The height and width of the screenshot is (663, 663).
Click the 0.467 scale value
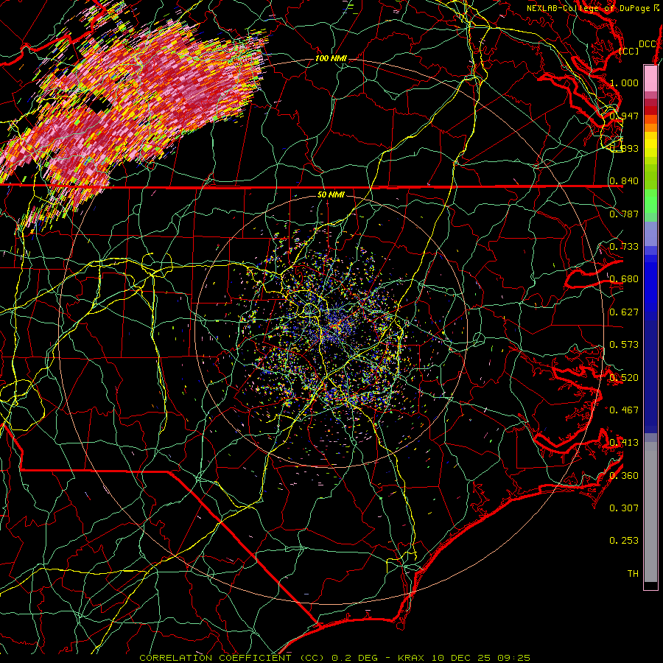point(624,410)
